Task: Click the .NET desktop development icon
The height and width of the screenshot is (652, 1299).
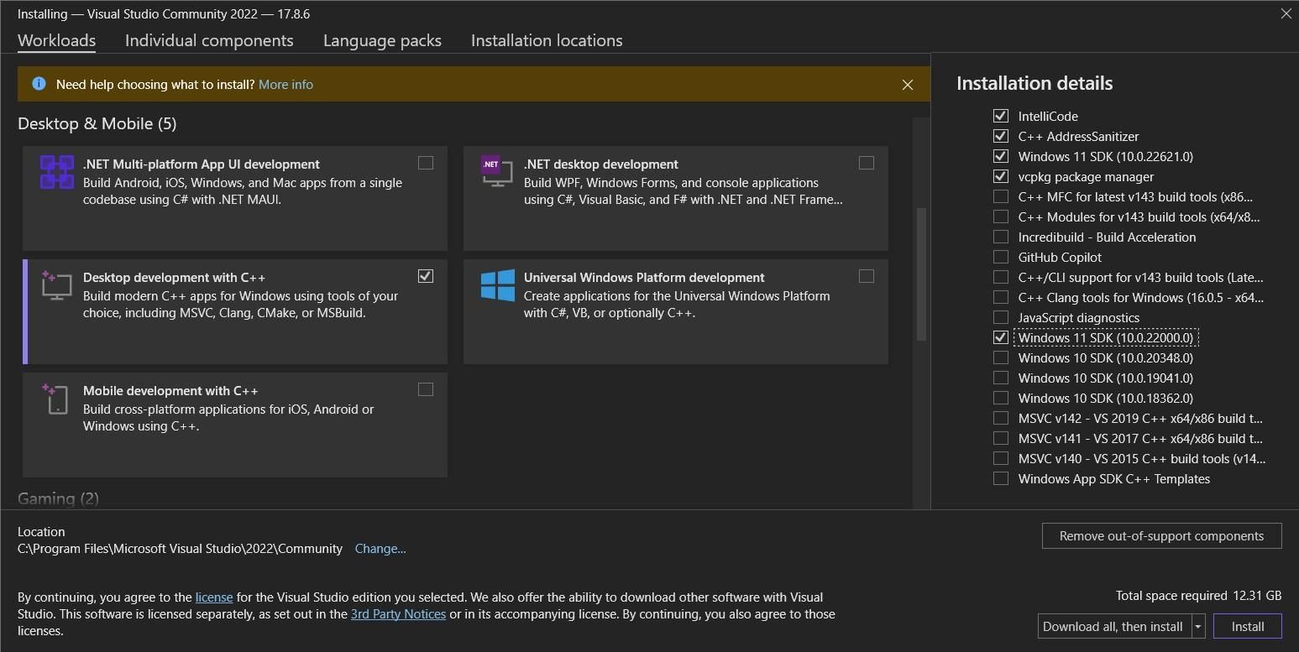Action: click(x=496, y=171)
